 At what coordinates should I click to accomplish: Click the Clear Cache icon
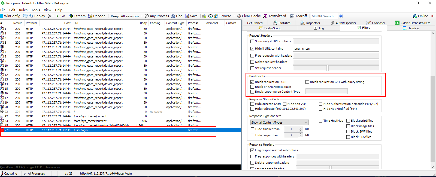coord(239,16)
